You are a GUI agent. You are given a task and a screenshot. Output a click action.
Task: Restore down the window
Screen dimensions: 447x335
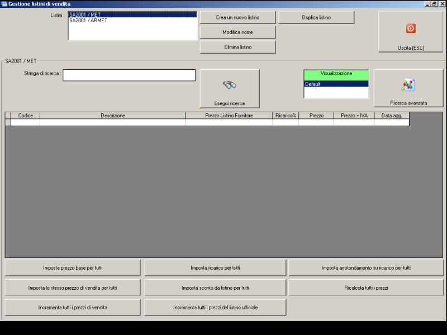434,4
